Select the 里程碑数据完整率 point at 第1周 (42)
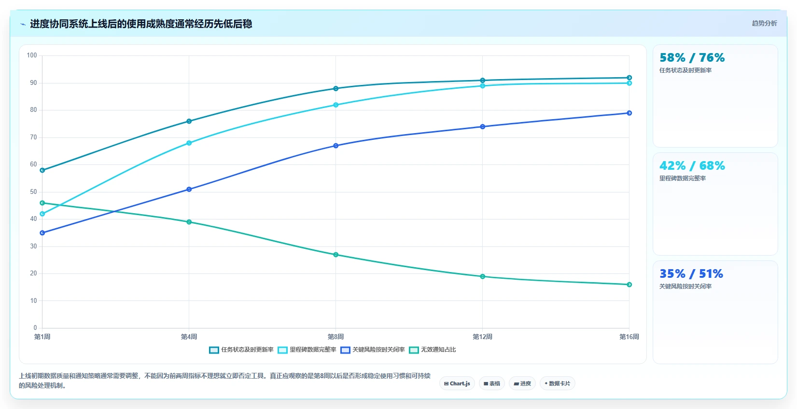Image resolution: width=797 pixels, height=409 pixels. (42, 214)
